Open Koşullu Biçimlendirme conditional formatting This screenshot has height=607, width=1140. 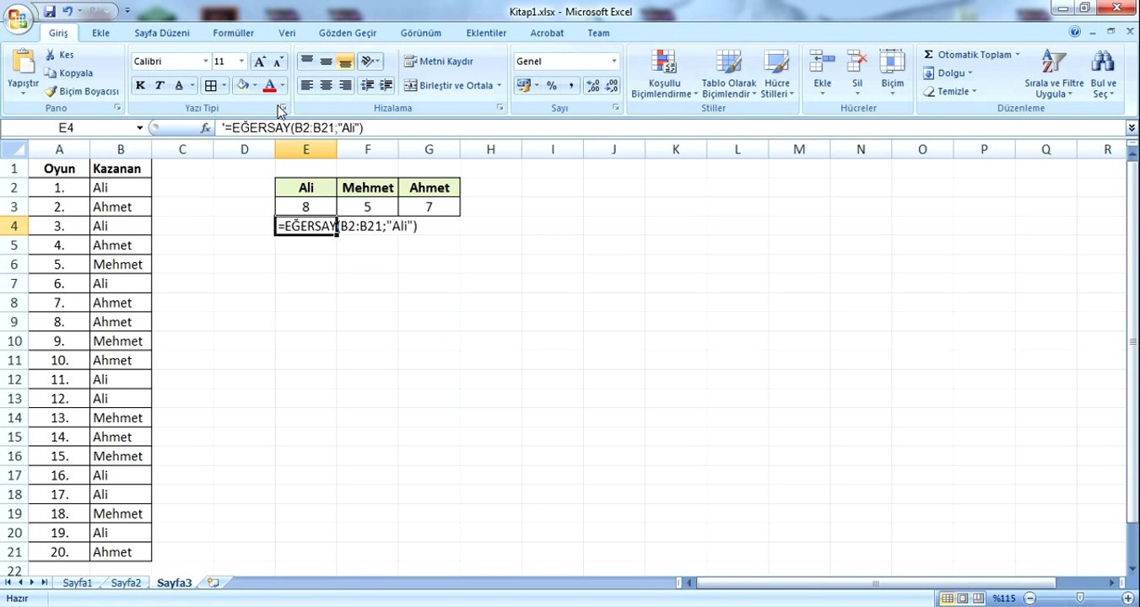[664, 73]
